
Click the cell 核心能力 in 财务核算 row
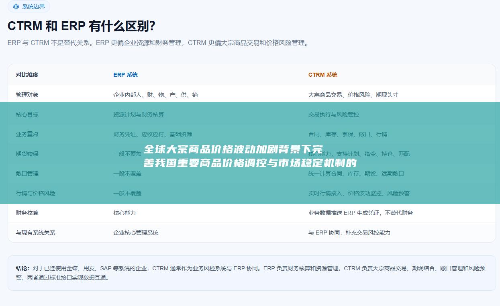tap(124, 213)
